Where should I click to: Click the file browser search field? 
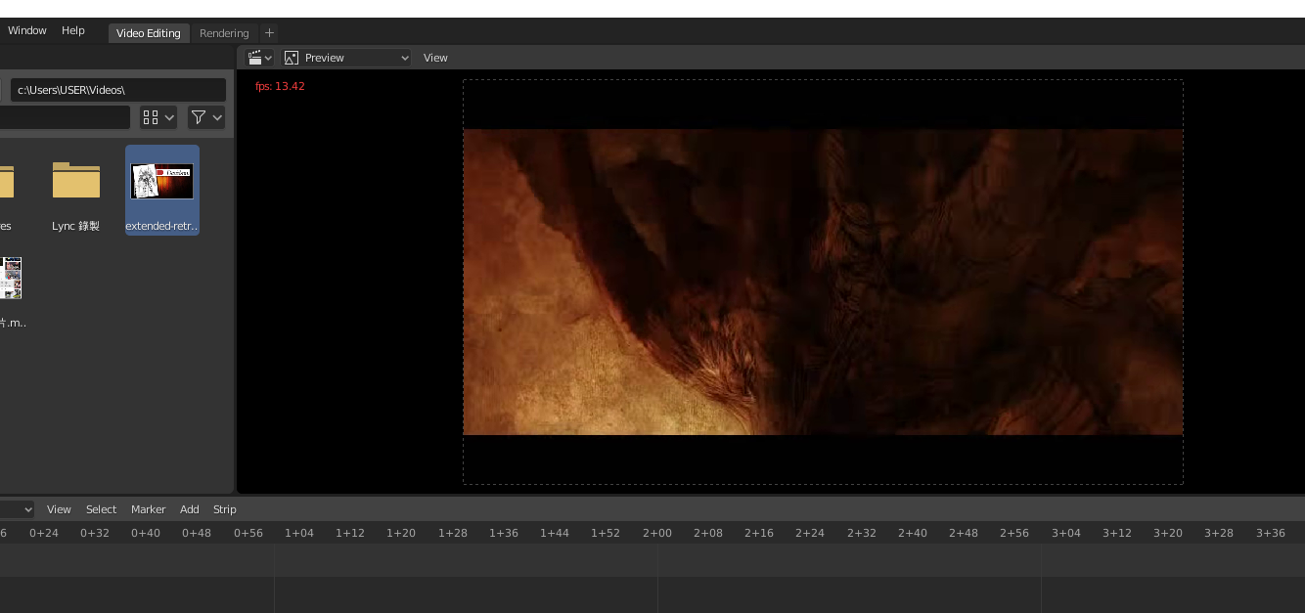(x=65, y=117)
